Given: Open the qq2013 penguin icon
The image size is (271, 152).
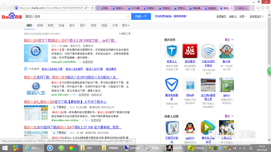Looking at the screenshot, I should pos(190,127).
